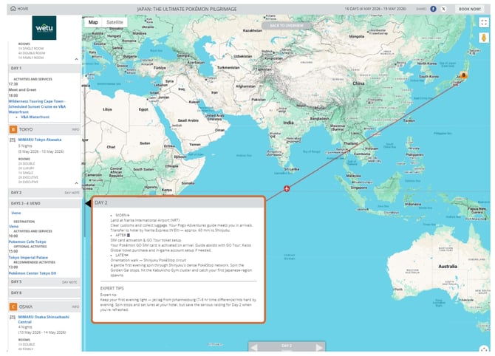Click hotel icon beside MIMARU Osaka Shinsaibashi
495x356 pixels.
click(x=13, y=317)
